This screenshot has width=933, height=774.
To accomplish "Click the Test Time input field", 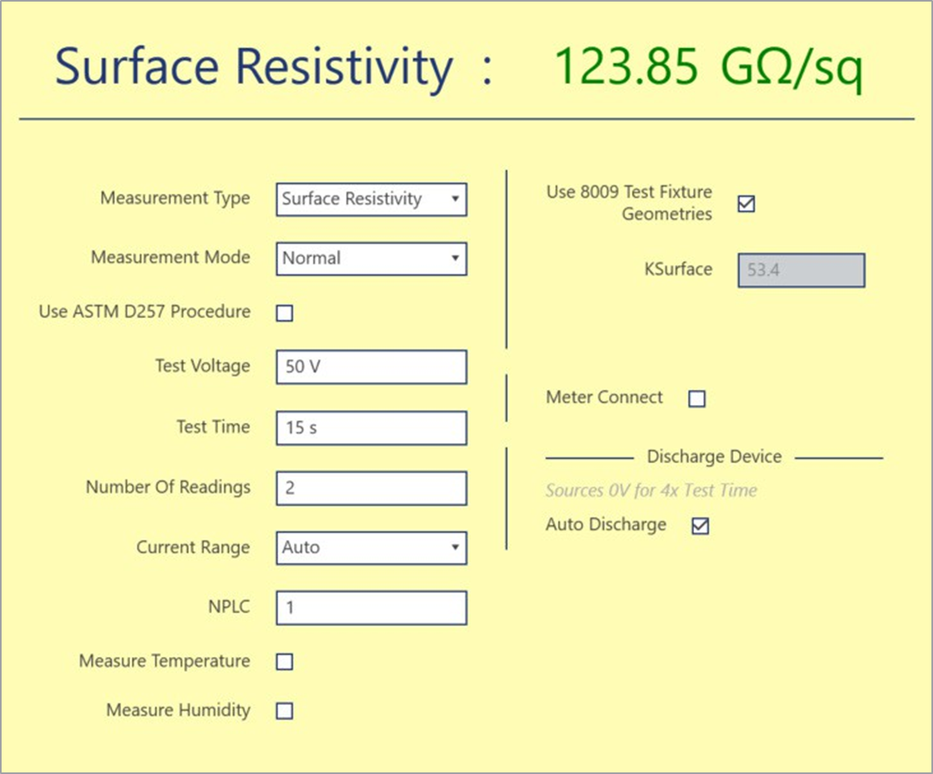I will (x=372, y=428).
